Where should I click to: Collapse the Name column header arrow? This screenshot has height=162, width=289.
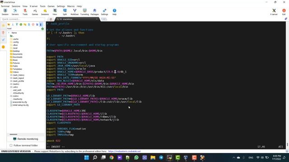9,33
